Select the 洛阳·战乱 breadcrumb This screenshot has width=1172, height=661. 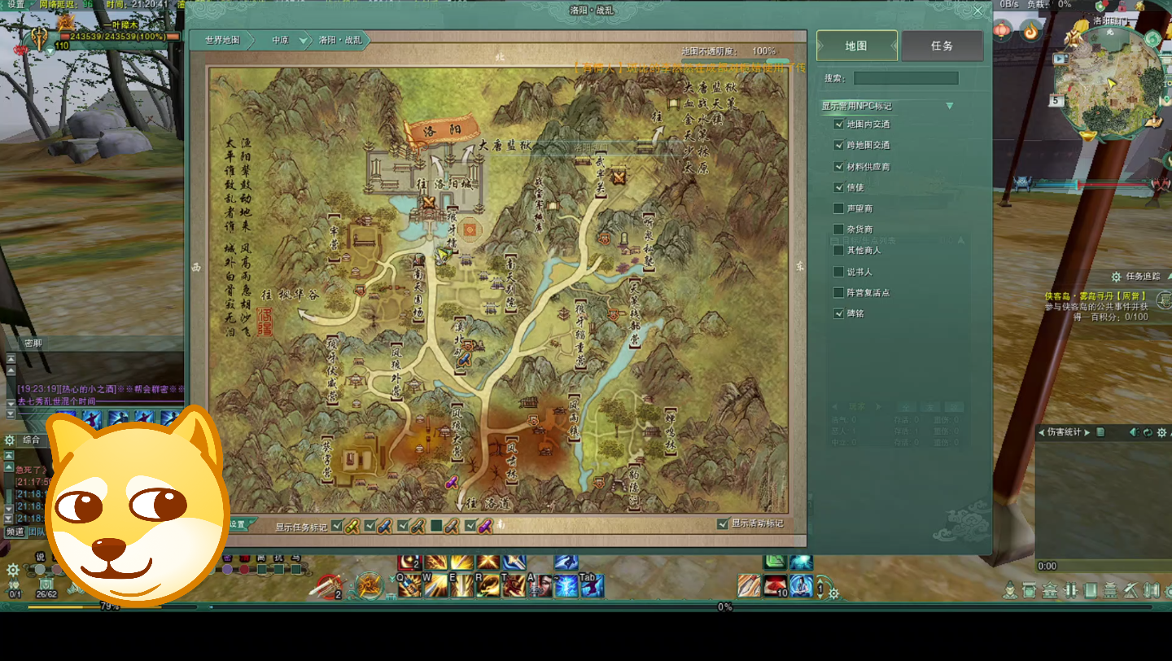pos(340,40)
